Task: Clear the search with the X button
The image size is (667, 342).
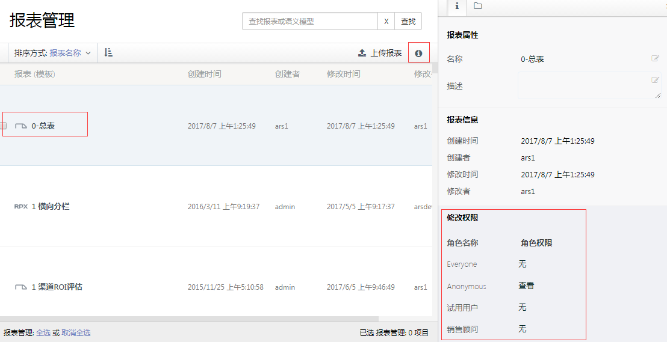Action: 386,21
